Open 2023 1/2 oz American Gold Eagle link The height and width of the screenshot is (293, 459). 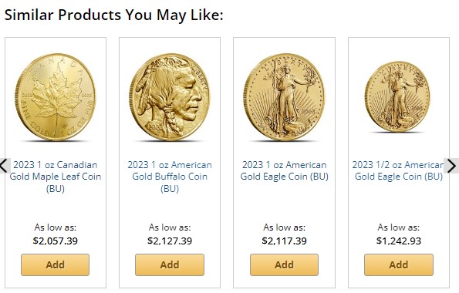(x=398, y=170)
